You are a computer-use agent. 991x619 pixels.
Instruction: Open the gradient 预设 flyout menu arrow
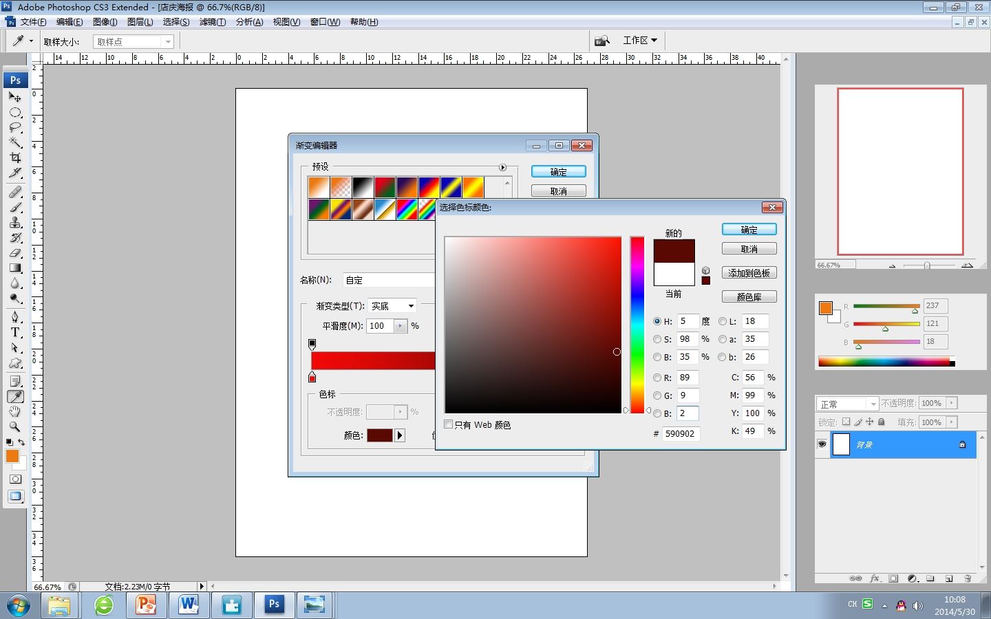point(502,167)
